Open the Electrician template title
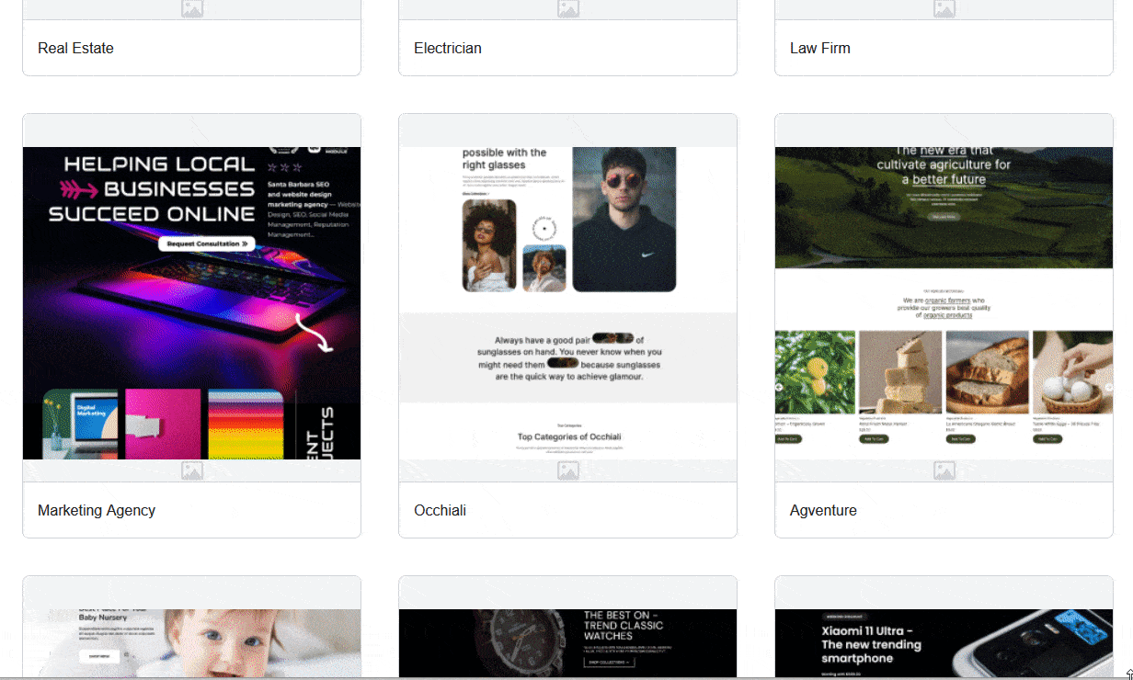This screenshot has width=1133, height=680. click(x=447, y=48)
